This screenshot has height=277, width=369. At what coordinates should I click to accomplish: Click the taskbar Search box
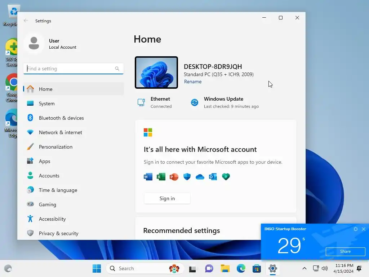click(x=145, y=268)
